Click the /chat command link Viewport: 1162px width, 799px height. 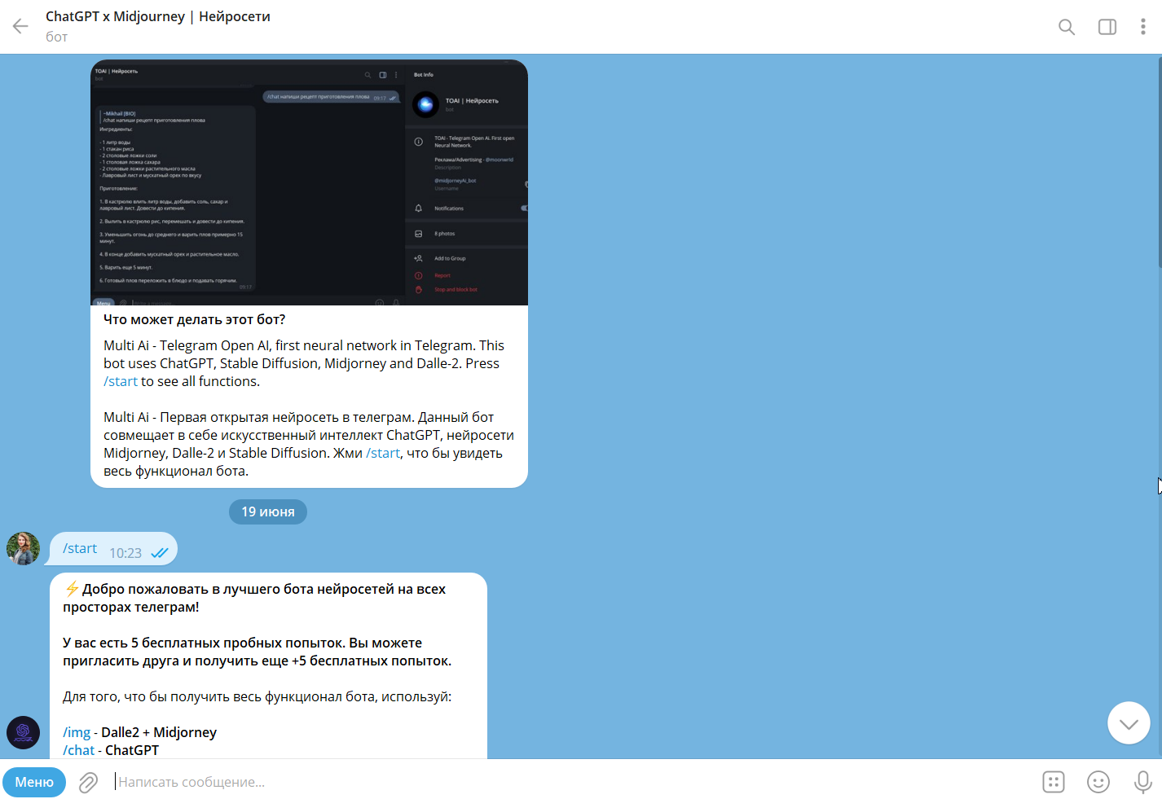click(x=78, y=750)
